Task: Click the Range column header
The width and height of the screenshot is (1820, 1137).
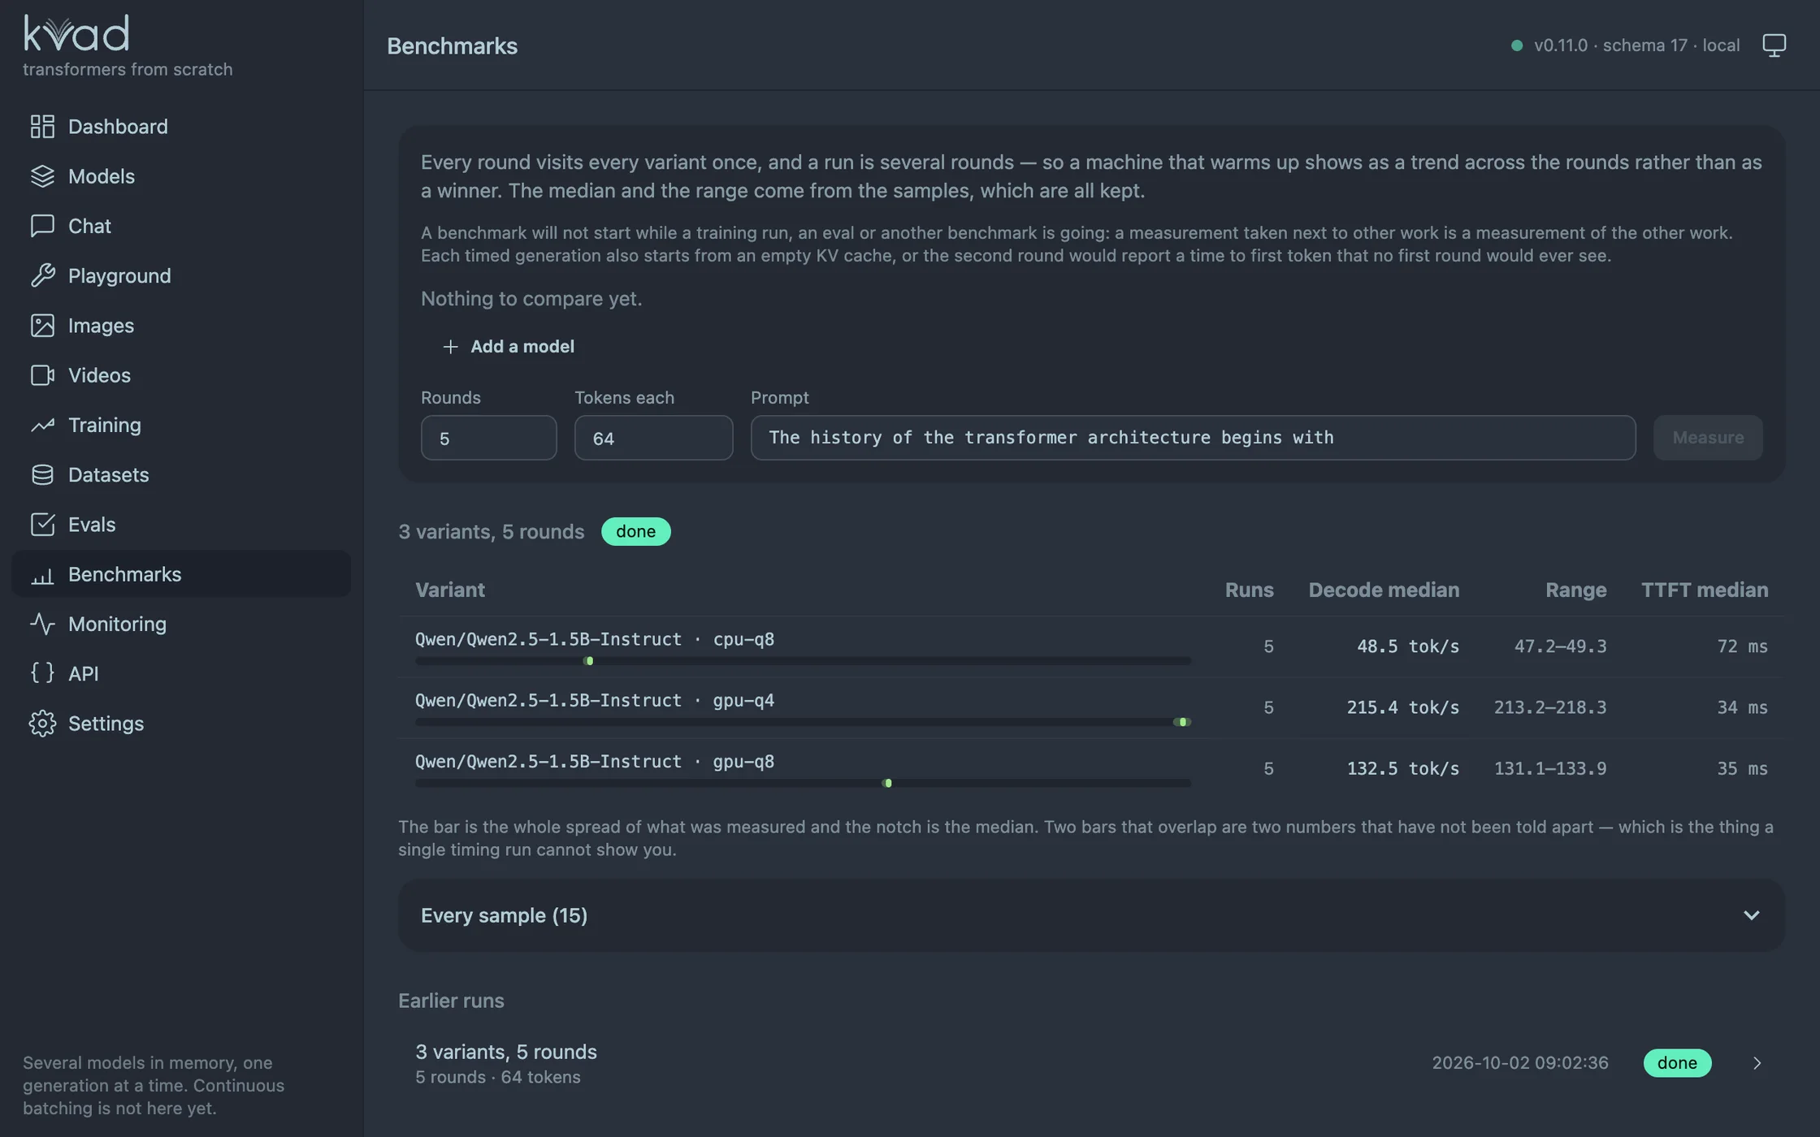Action: pos(1575,590)
